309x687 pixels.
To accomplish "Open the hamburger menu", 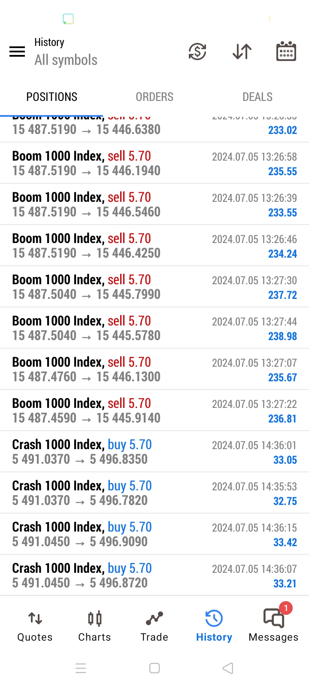I will [17, 52].
